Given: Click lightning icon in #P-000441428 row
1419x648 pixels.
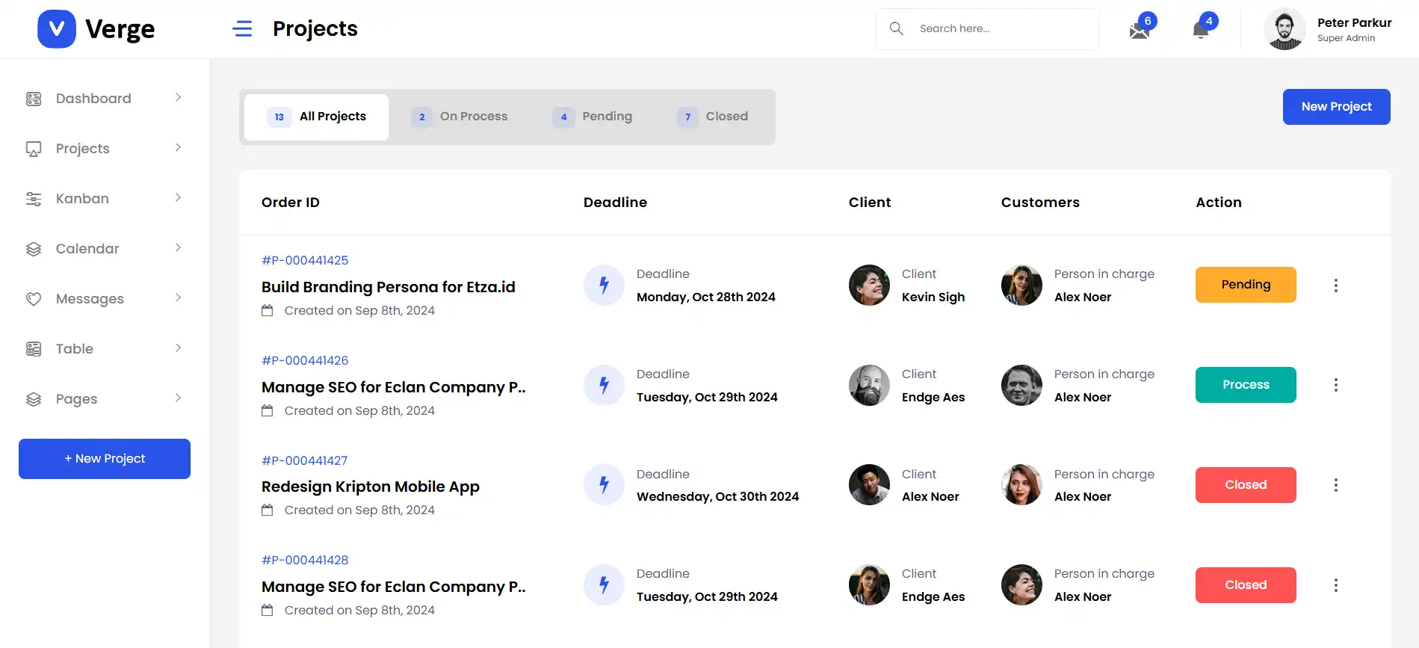Looking at the screenshot, I should (604, 584).
